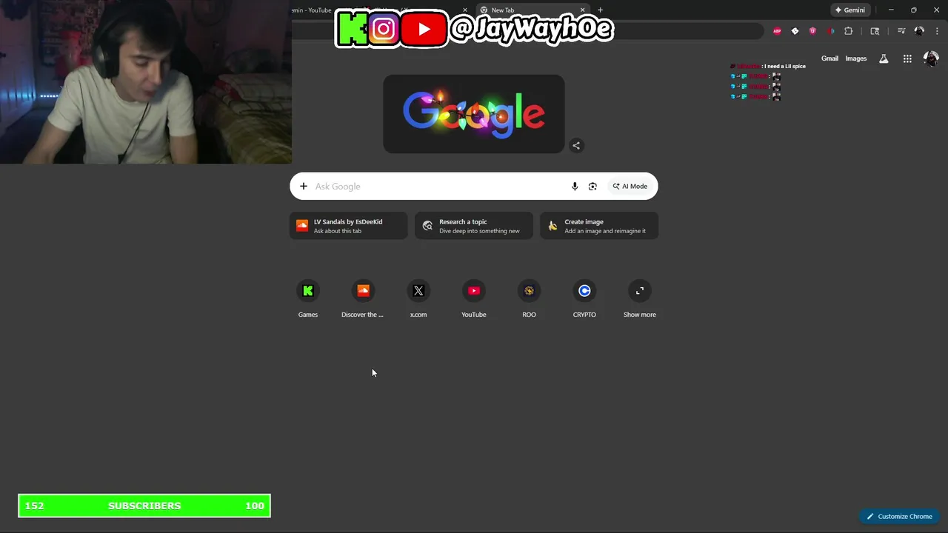Open the Adblock Plus extension icon
948x533 pixels.
point(777,31)
